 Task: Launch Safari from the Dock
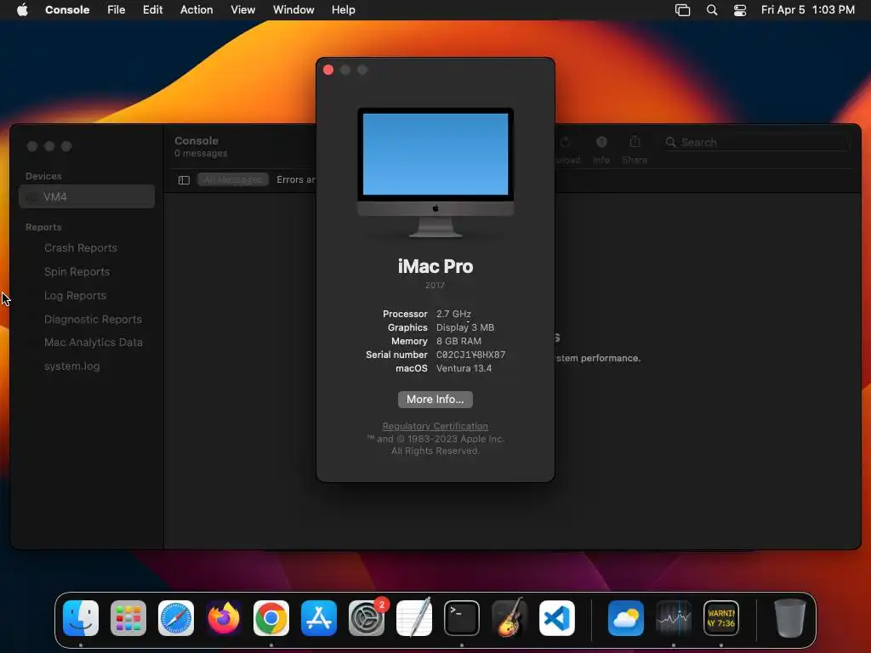coord(176,618)
